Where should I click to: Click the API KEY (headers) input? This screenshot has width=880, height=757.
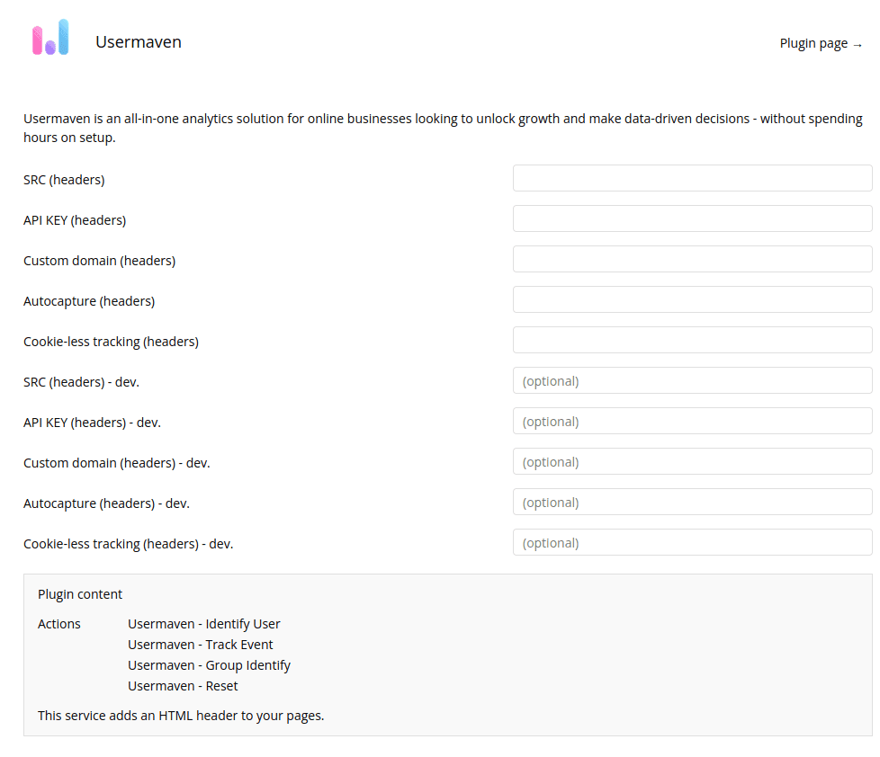[x=692, y=218]
